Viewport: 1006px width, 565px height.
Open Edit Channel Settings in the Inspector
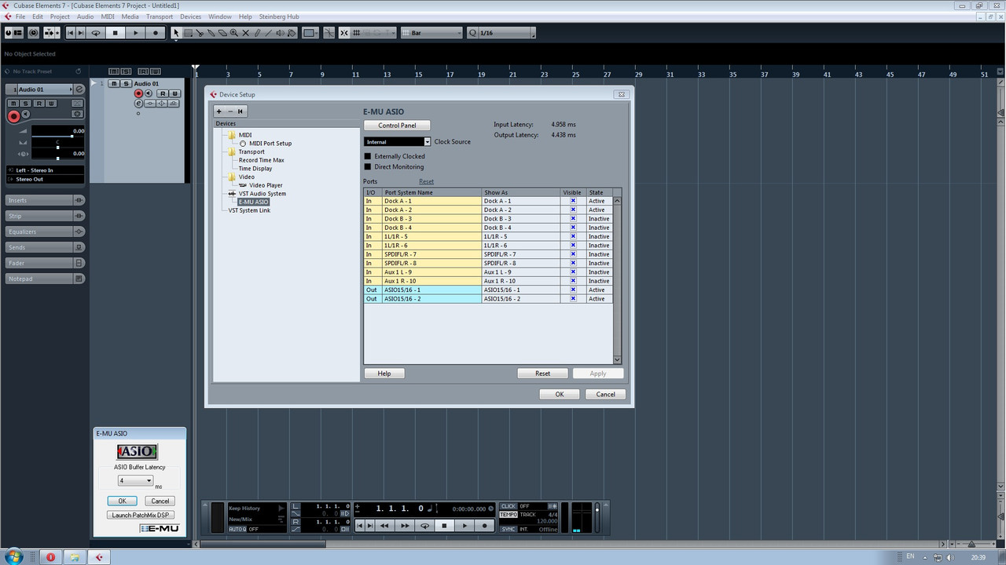click(x=79, y=89)
